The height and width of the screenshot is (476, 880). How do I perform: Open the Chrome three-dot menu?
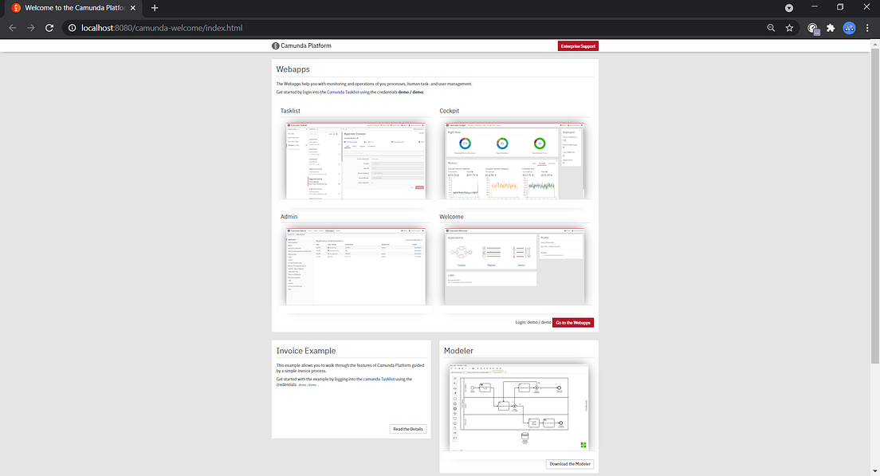(867, 27)
